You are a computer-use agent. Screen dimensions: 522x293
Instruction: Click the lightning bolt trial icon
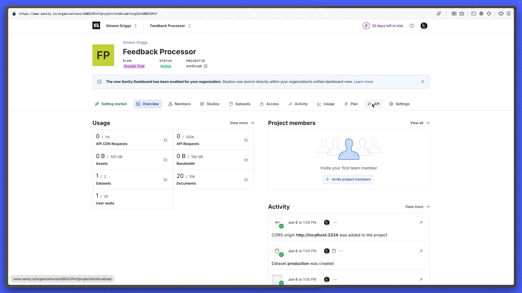coord(366,26)
